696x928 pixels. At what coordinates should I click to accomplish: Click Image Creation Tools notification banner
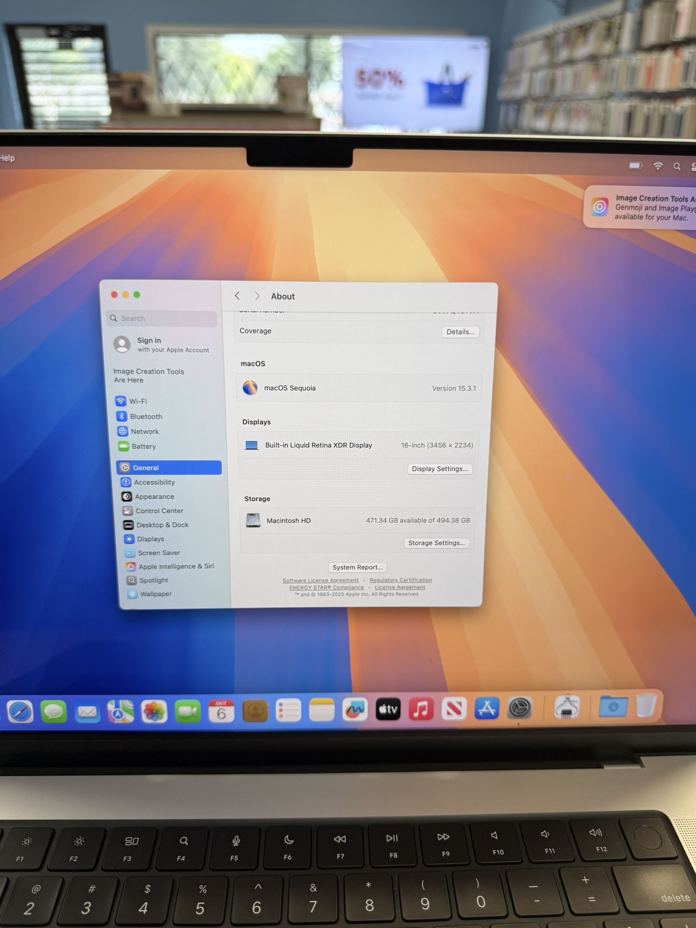coord(640,207)
